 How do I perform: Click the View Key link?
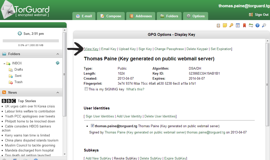point(92,49)
